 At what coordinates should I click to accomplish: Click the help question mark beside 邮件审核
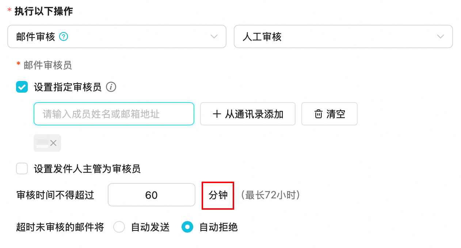[x=64, y=36]
